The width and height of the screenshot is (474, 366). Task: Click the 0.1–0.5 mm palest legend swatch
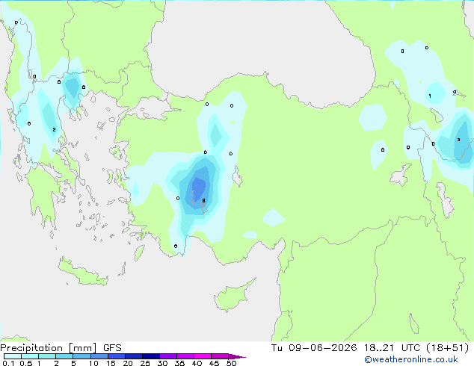coord(13,356)
